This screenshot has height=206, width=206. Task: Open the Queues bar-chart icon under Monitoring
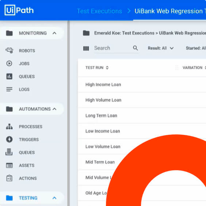click(9, 76)
